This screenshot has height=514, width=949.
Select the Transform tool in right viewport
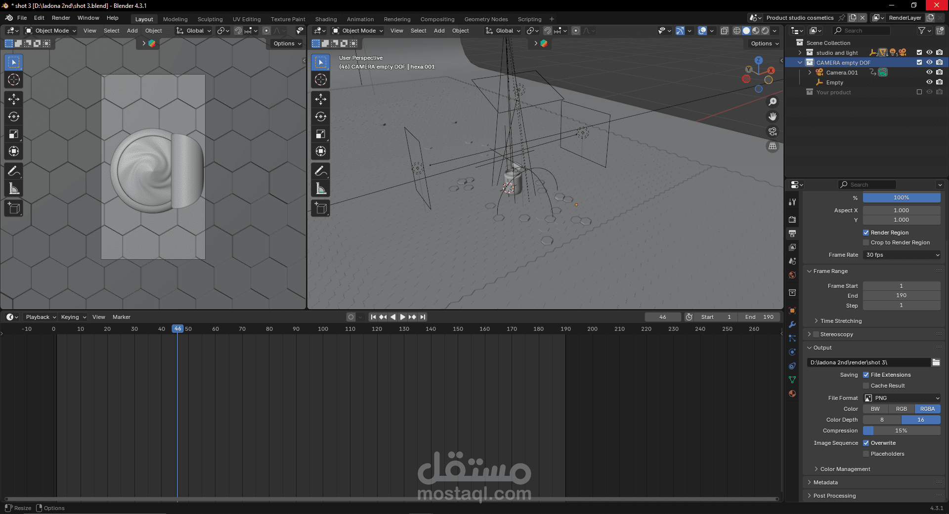tap(321, 151)
